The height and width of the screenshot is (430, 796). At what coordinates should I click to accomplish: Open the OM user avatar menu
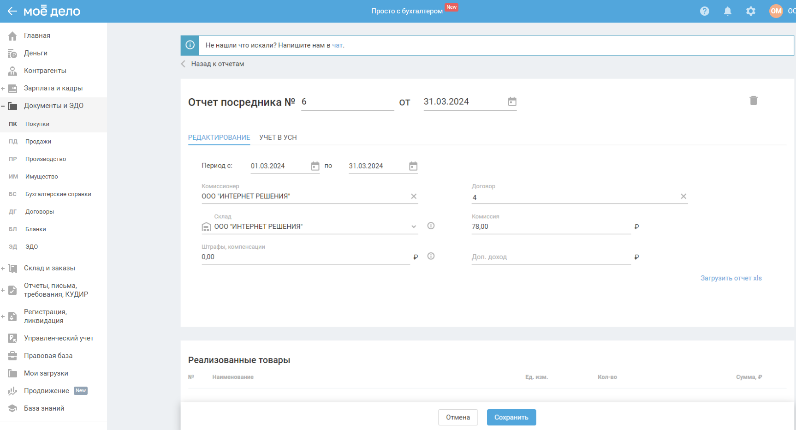[776, 11]
